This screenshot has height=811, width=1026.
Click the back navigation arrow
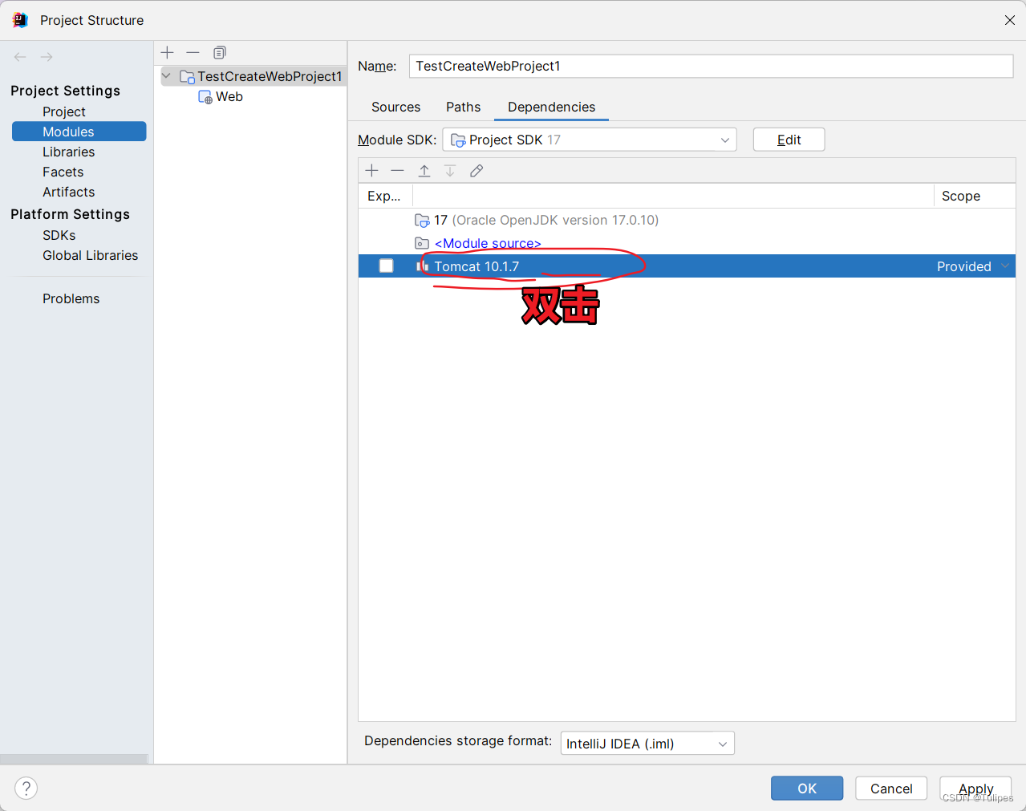pyautogui.click(x=20, y=57)
